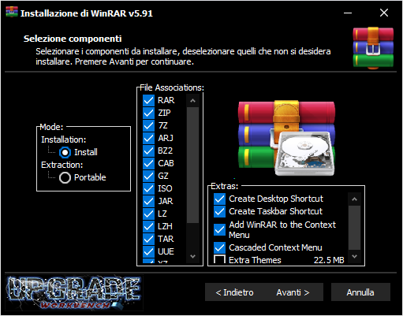Disable the BZ2 file association

coord(148,151)
